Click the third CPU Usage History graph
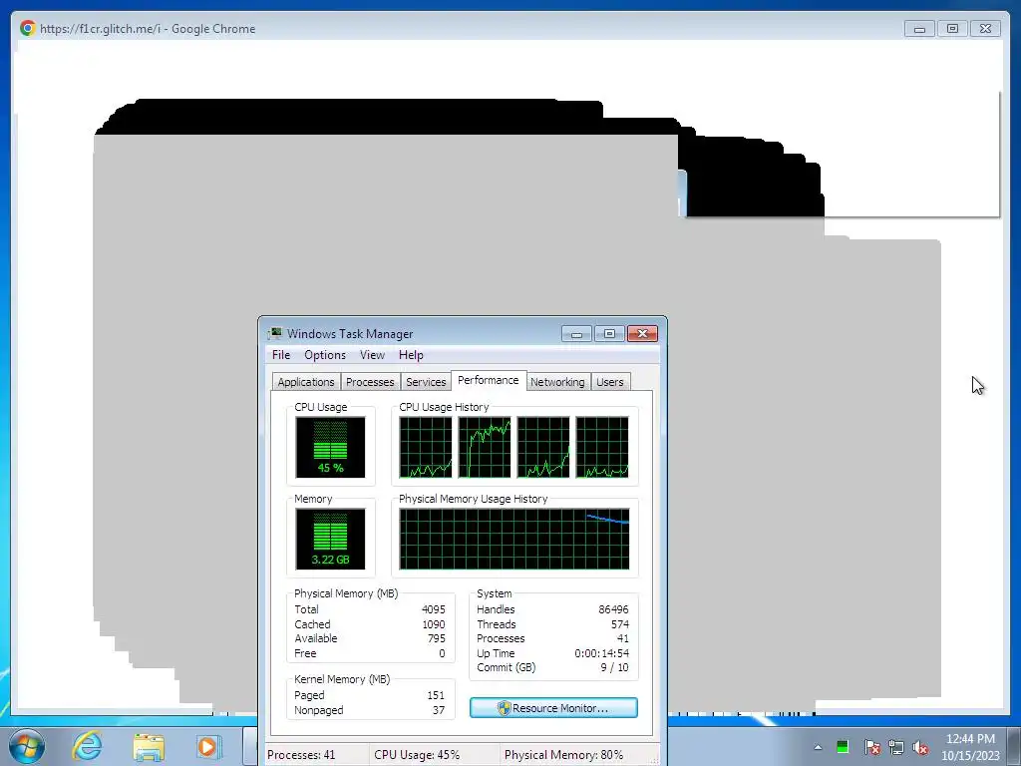This screenshot has height=766, width=1021. (543, 448)
